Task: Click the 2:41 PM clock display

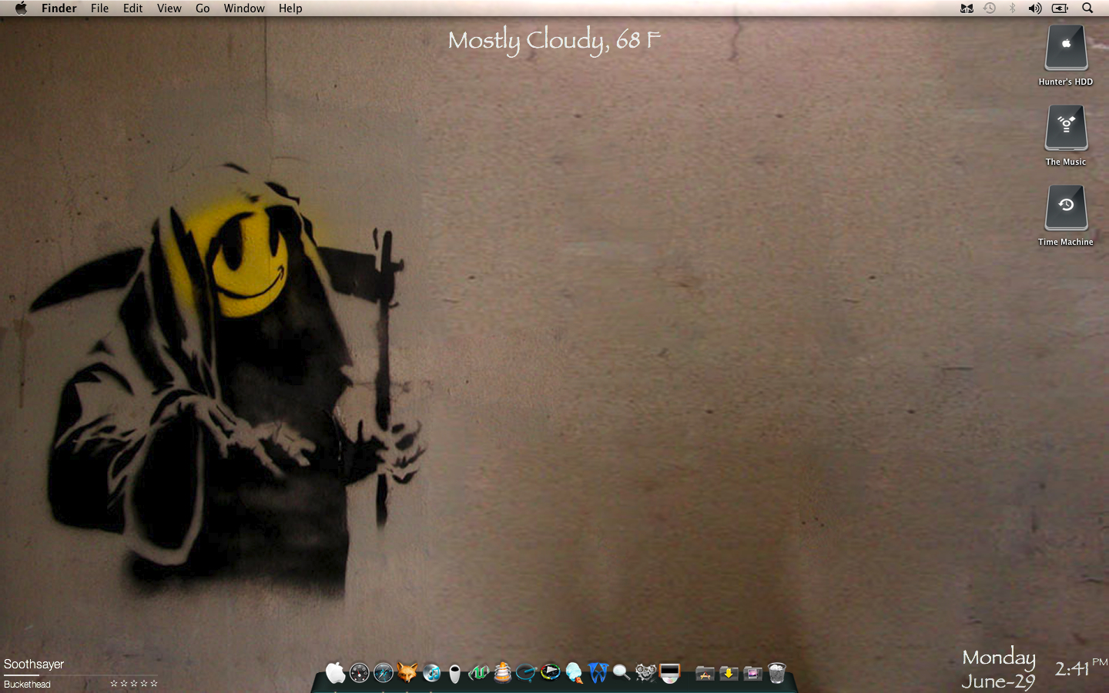Action: [x=1081, y=668]
